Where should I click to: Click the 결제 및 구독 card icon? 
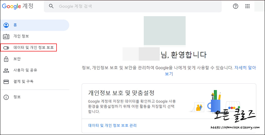point(6,82)
